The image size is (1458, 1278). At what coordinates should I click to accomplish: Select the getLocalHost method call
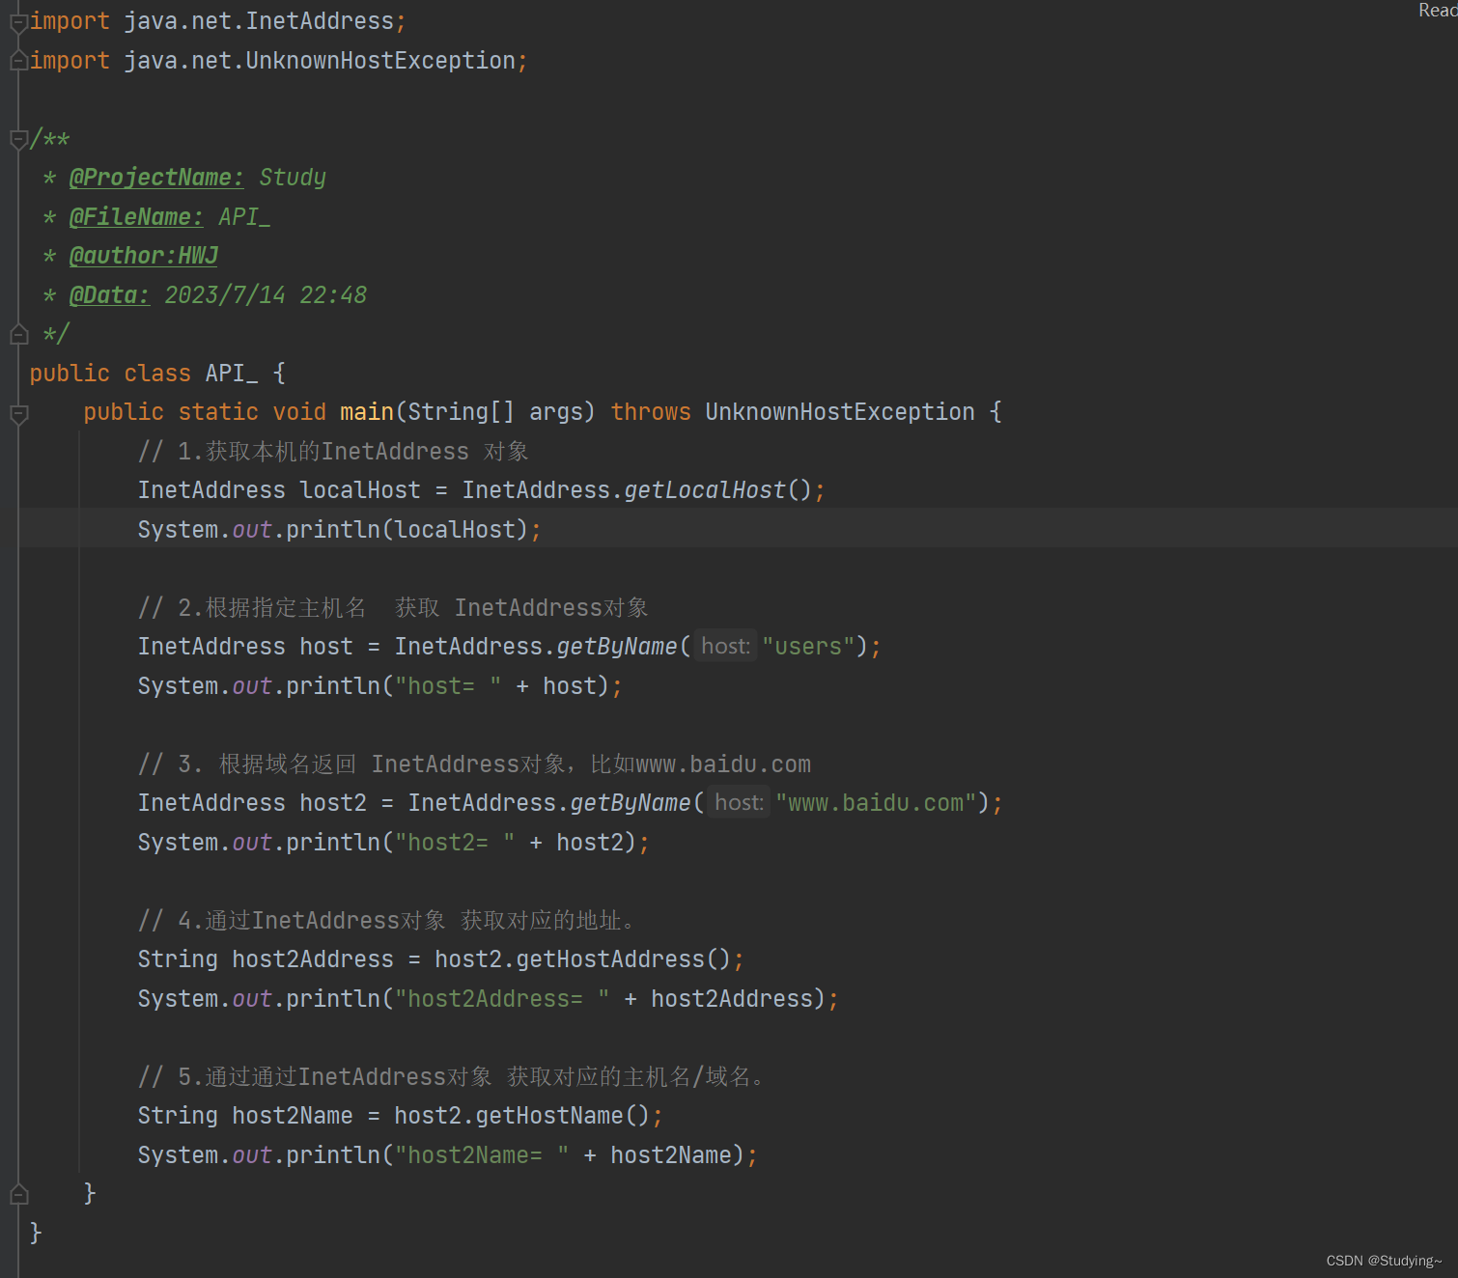click(x=702, y=489)
